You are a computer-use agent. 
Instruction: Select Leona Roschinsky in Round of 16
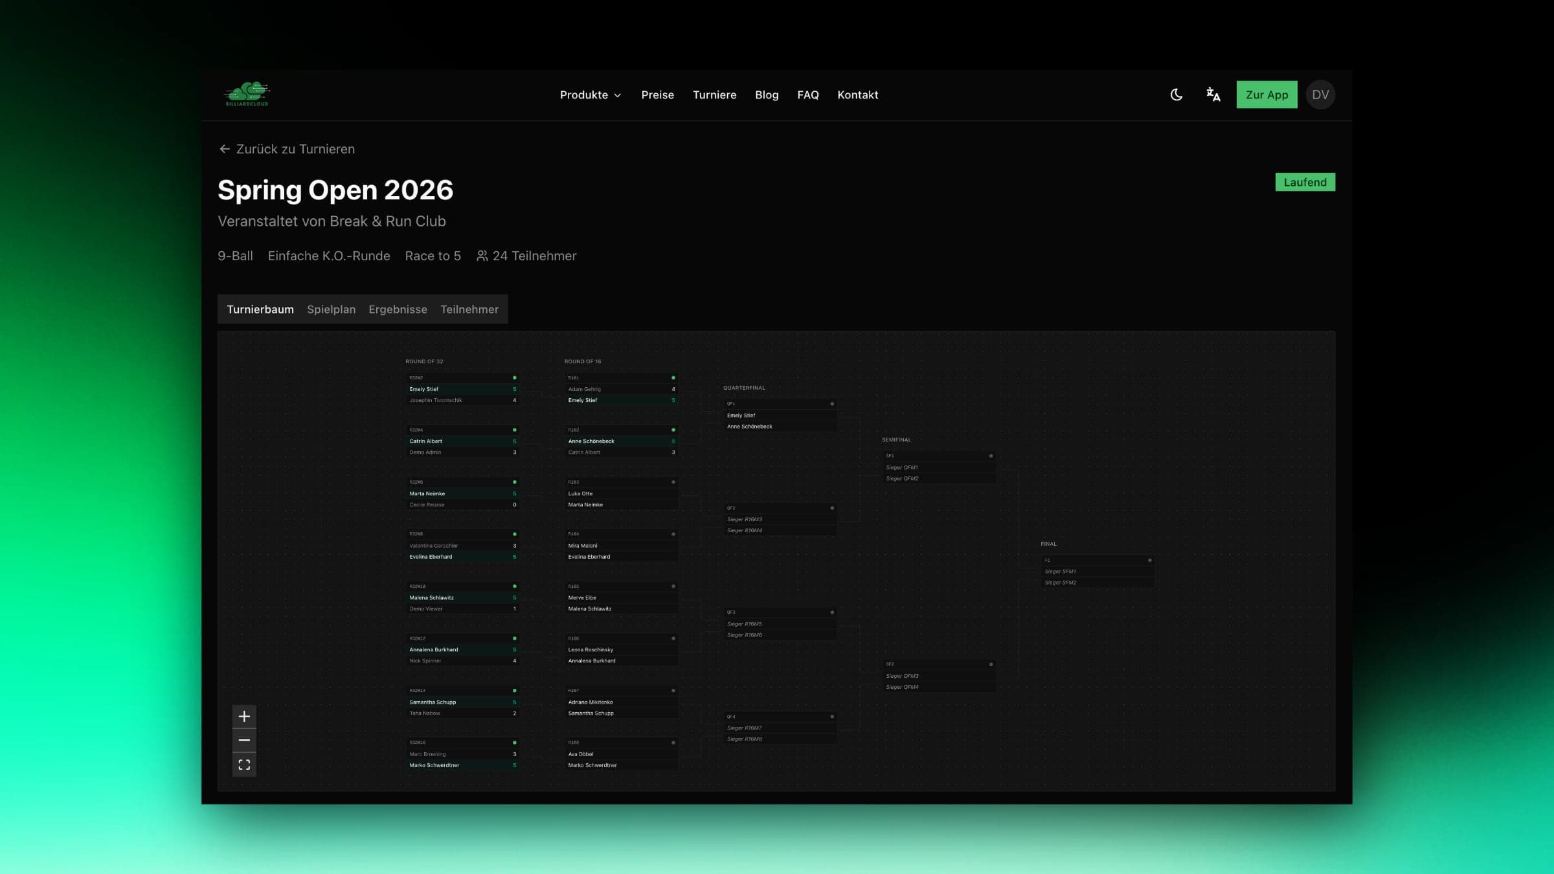click(x=622, y=649)
